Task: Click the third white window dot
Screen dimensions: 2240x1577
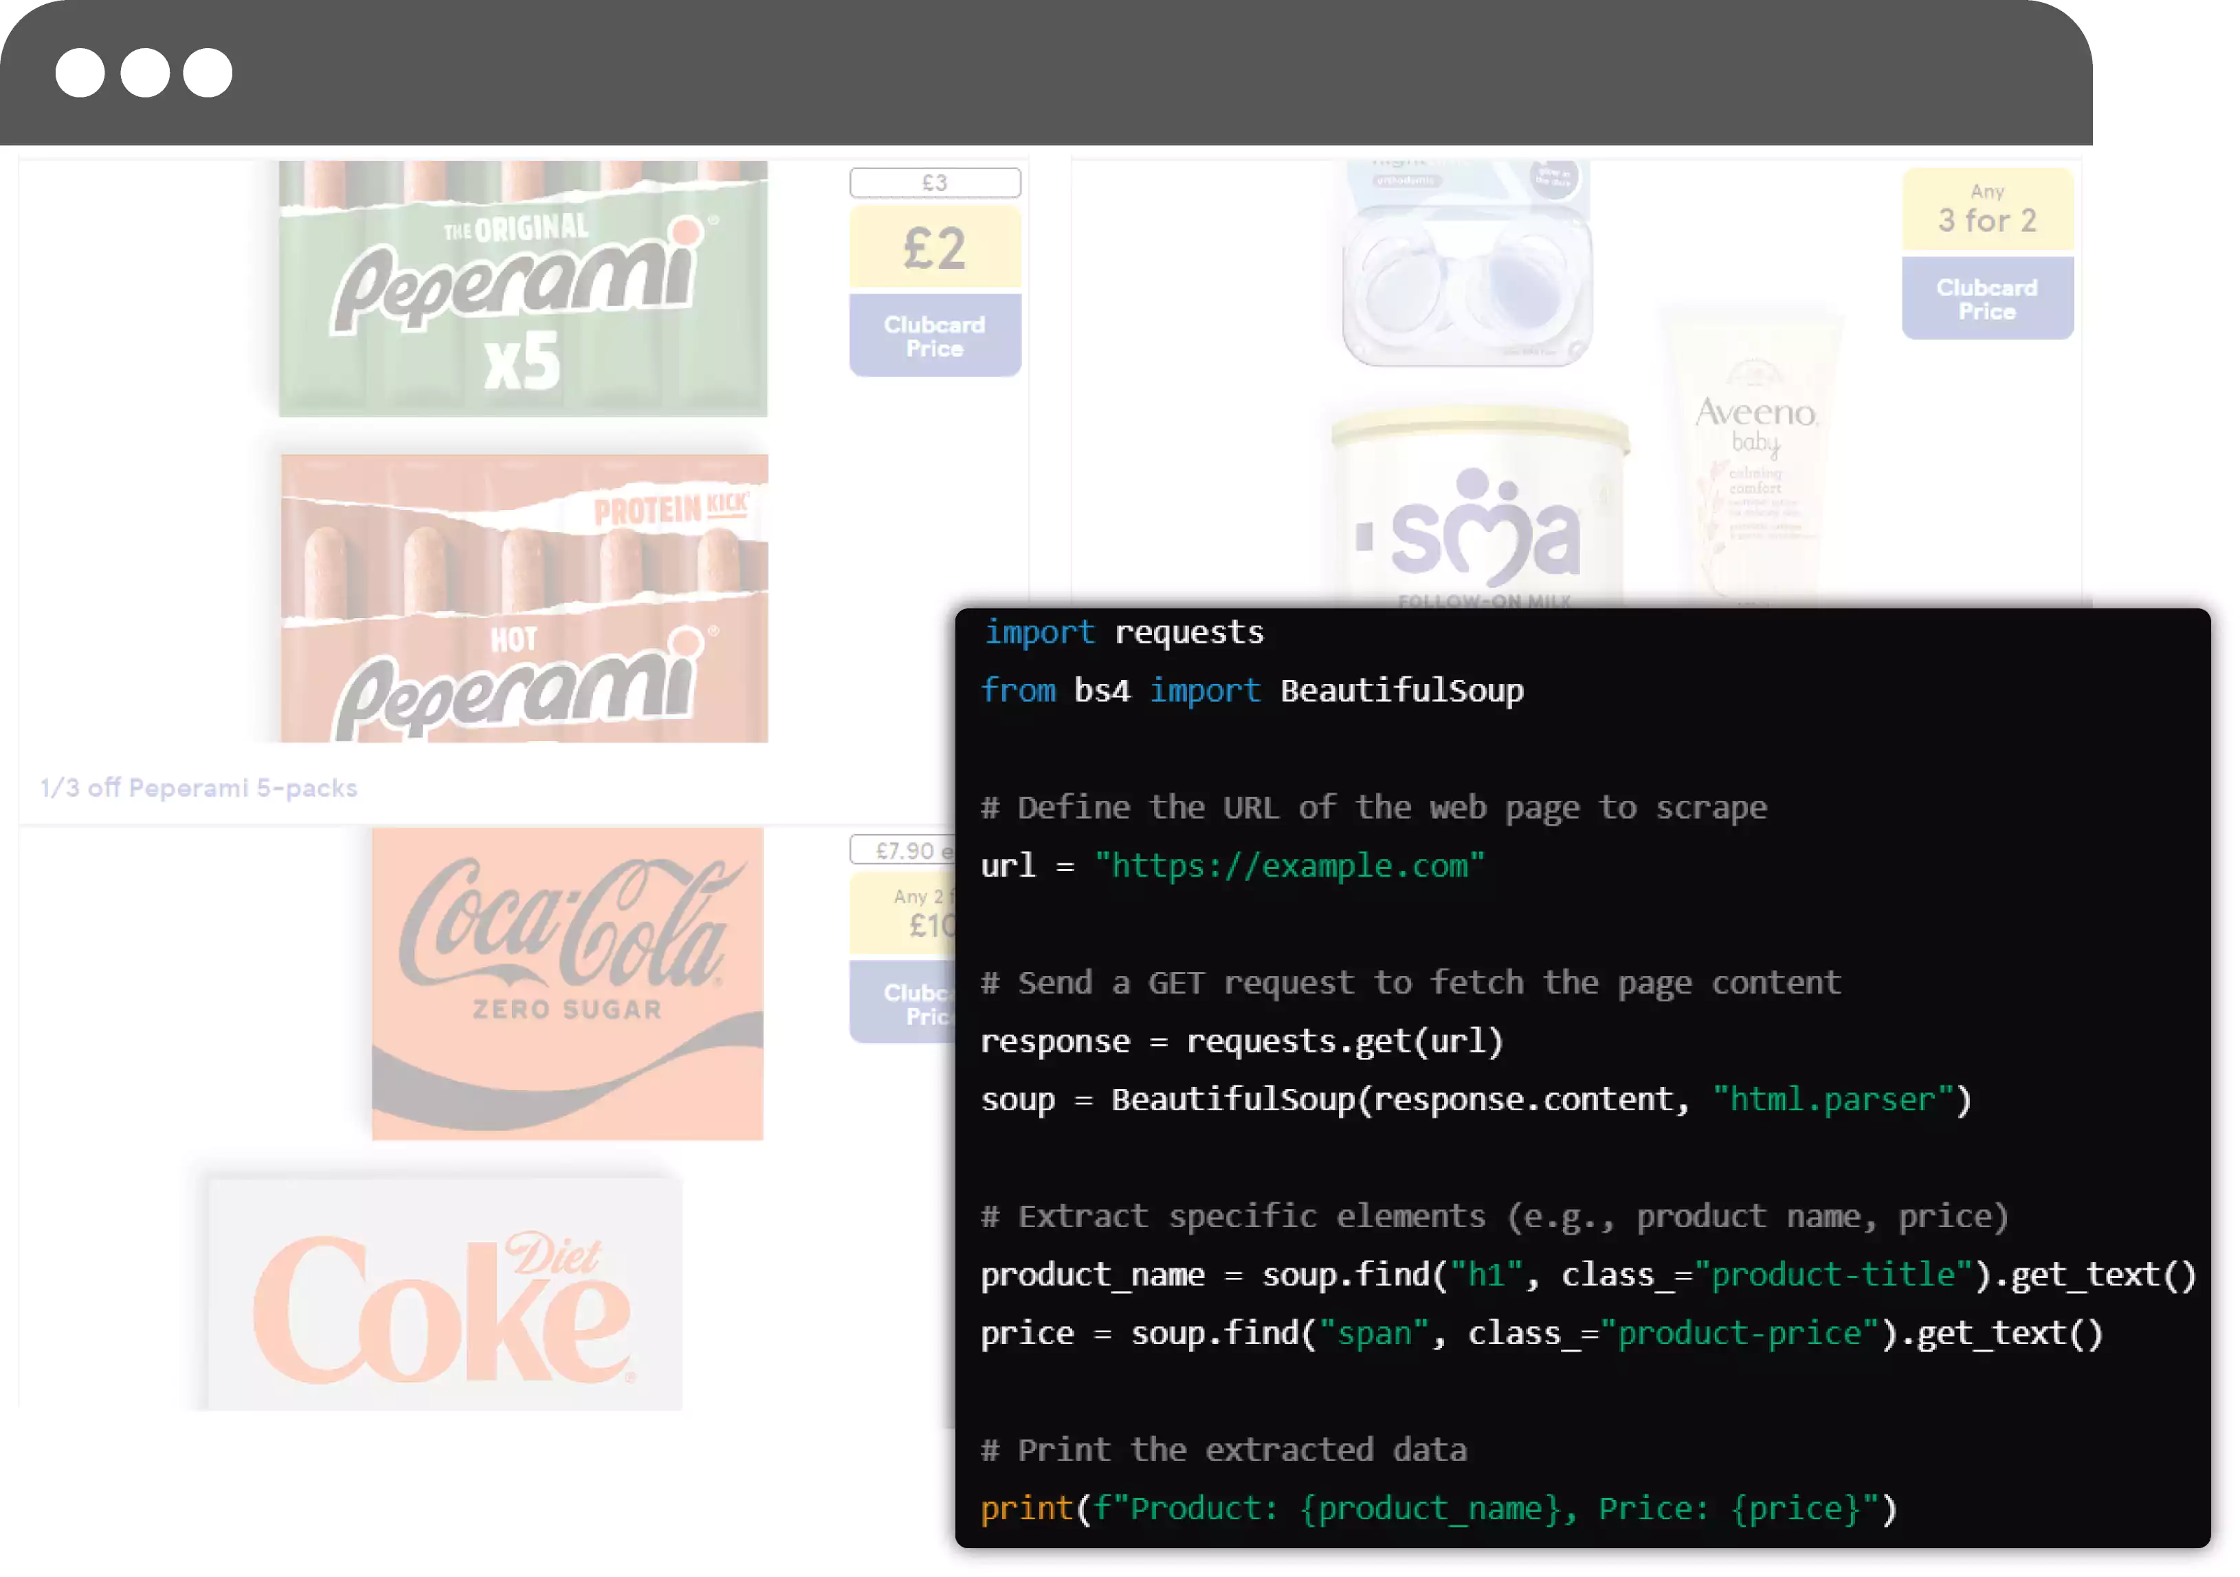Action: click(208, 72)
